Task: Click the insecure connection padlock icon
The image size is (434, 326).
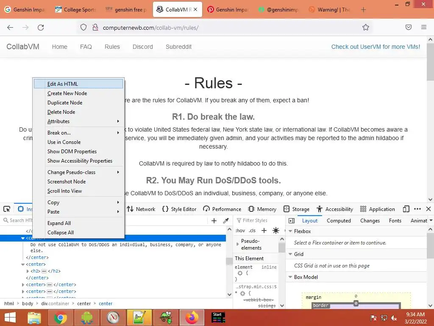Action: 95,28
